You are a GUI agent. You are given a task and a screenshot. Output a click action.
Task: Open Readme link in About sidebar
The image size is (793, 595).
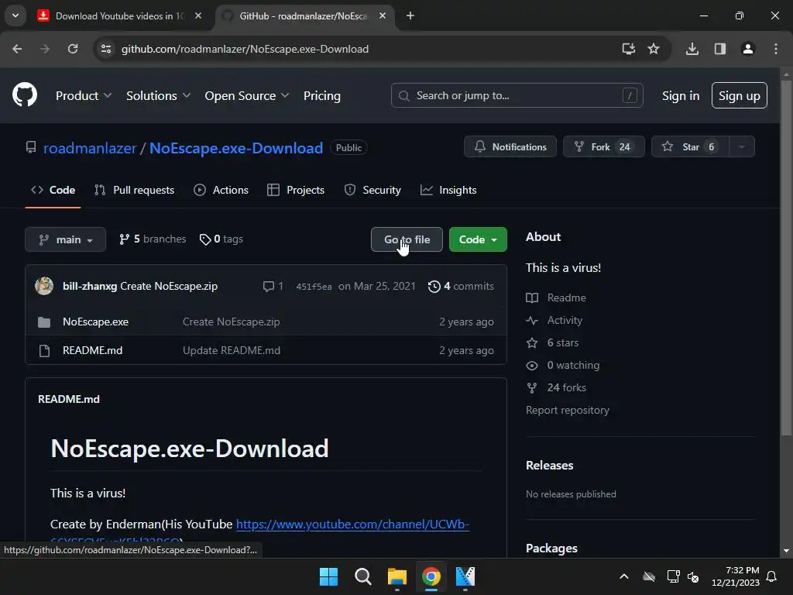point(556,297)
